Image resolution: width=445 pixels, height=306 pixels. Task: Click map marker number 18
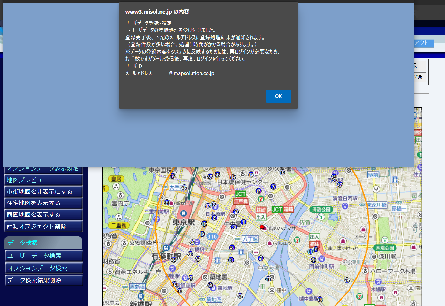tap(283, 173)
